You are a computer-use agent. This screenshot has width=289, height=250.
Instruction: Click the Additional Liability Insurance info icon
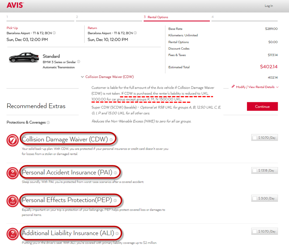(117, 233)
